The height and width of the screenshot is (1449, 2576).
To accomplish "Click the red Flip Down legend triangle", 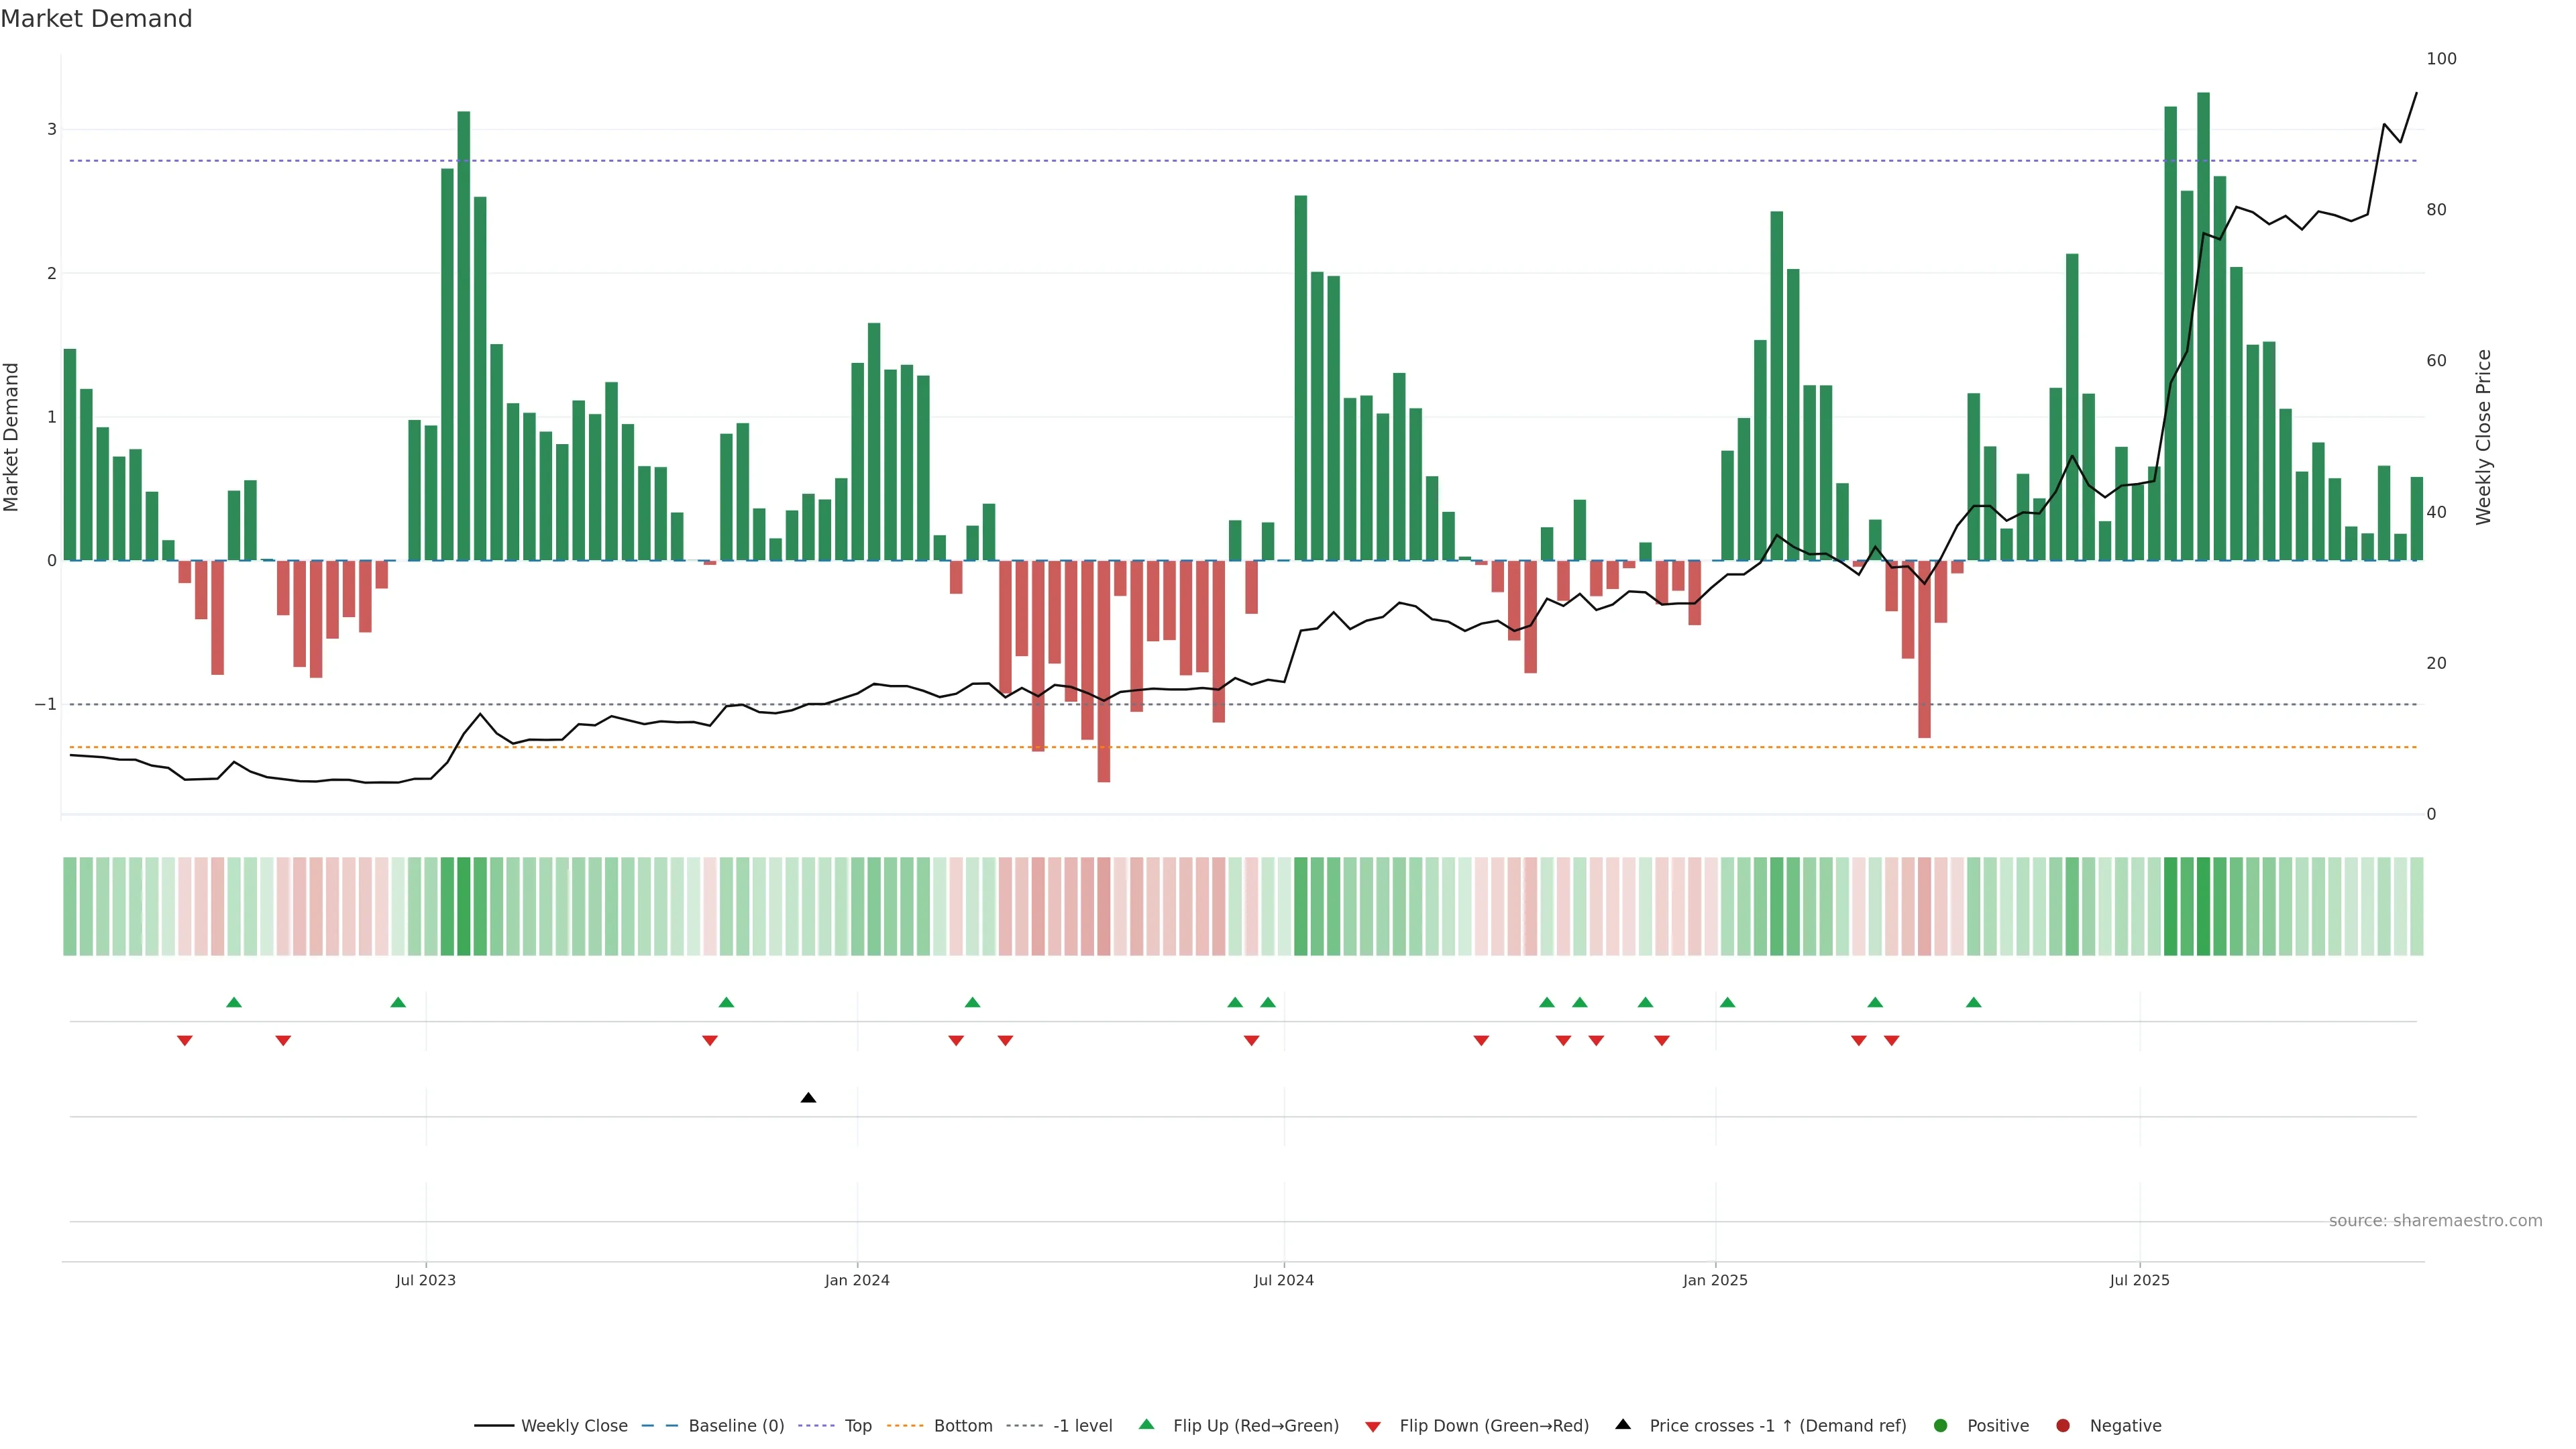I will 1373,1426.
